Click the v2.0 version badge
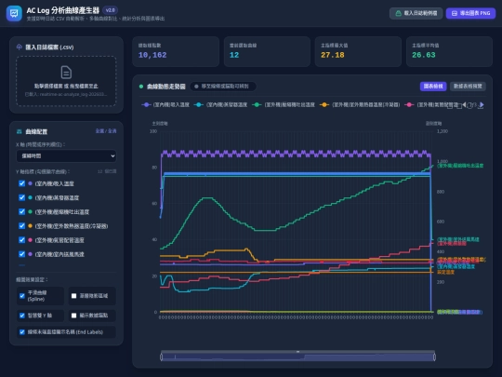Screen dimensions: 502x377 tap(110, 10)
